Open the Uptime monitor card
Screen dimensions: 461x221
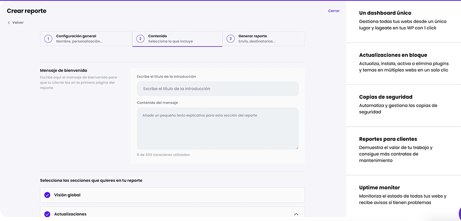click(x=404, y=195)
